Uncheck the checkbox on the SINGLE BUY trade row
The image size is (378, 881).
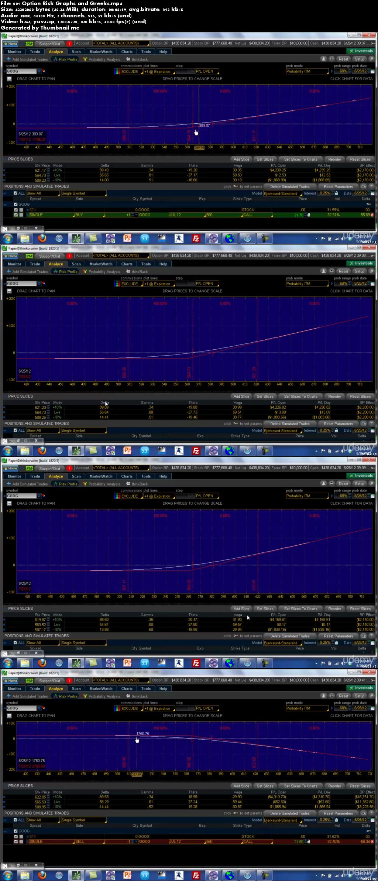point(16,215)
